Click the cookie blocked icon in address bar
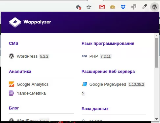Viewport: 160px width, 123px height. (78, 7)
